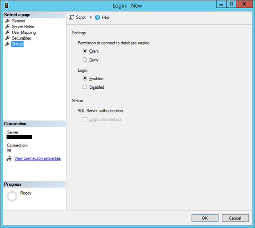
Task: Click the wrench icon beside General
Action: point(7,21)
